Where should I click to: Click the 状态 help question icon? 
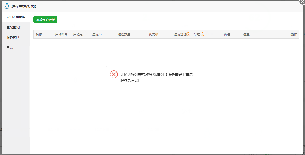[x=203, y=34]
